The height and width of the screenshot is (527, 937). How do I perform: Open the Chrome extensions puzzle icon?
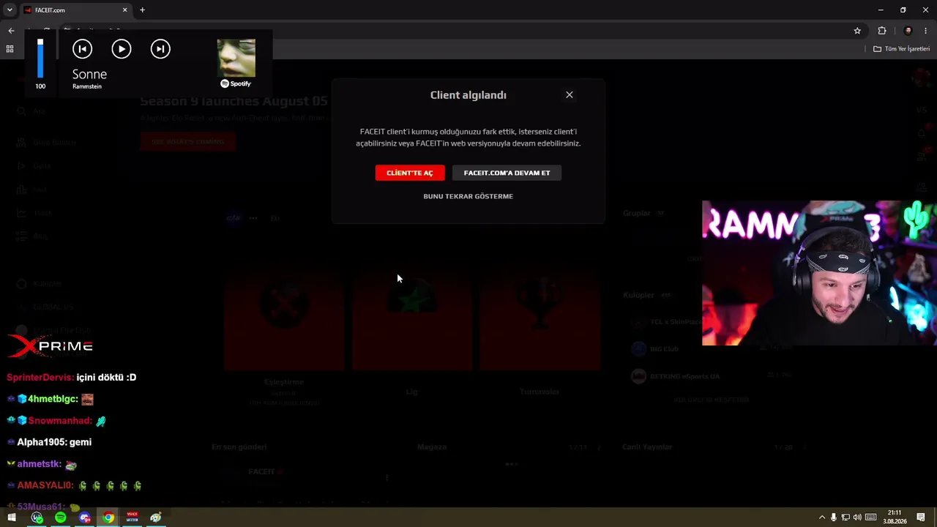click(882, 31)
